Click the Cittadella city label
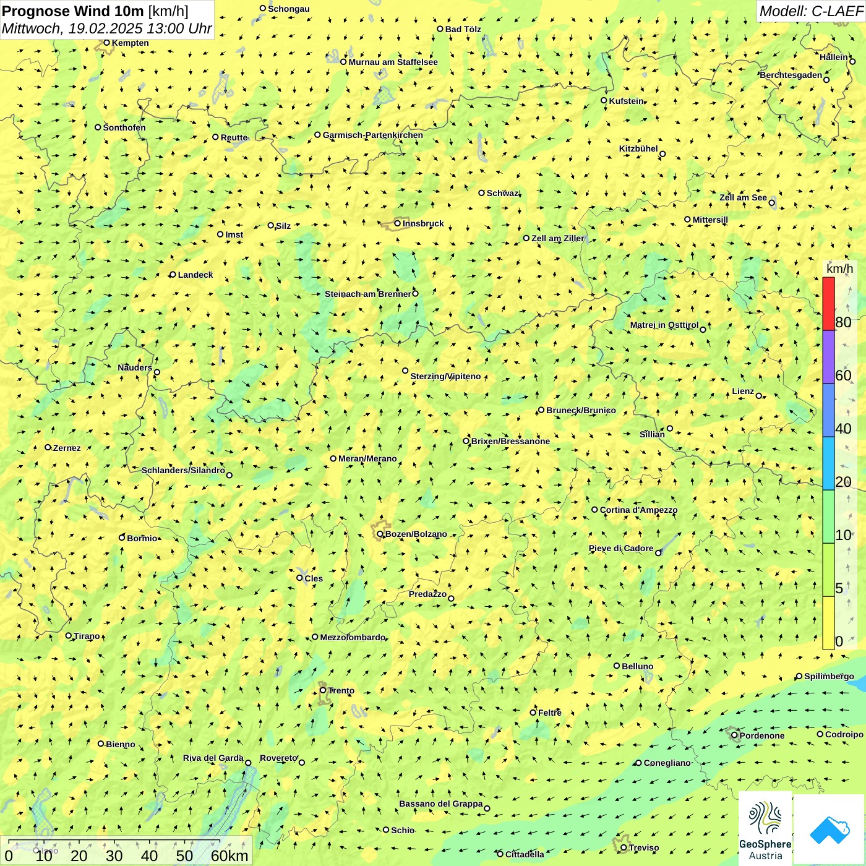The image size is (866, 866). [525, 854]
